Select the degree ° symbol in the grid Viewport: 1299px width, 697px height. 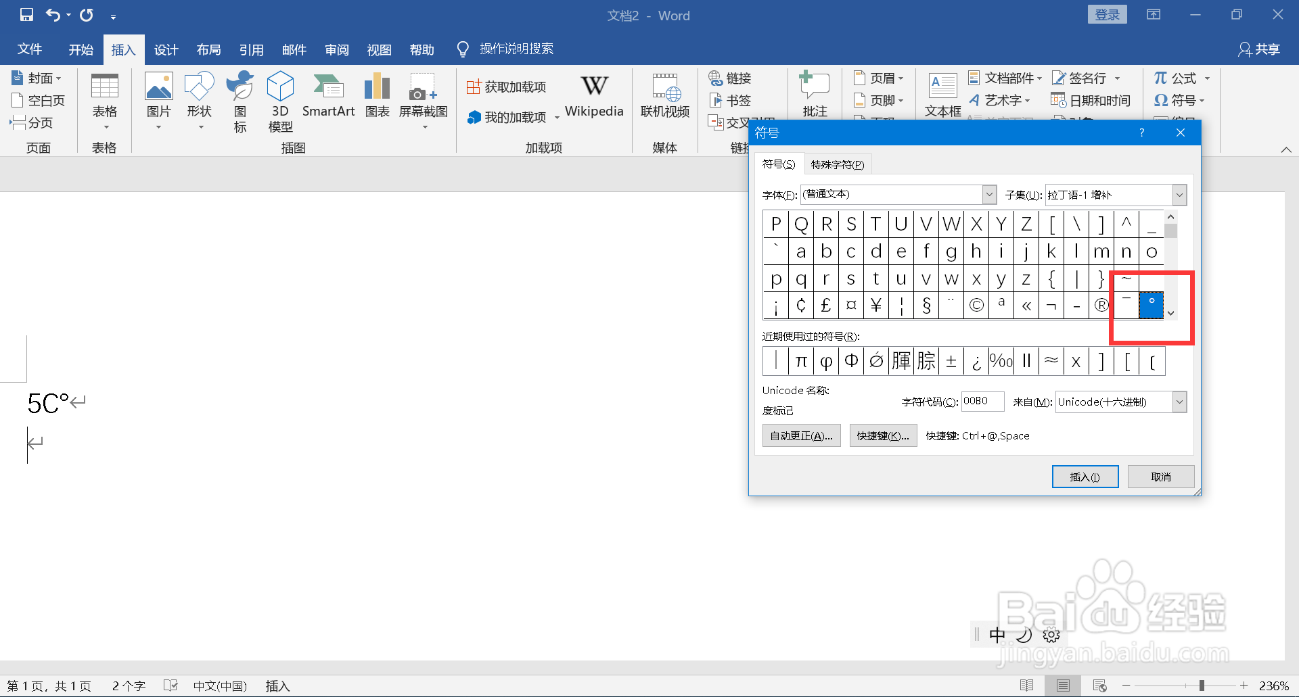point(1152,306)
